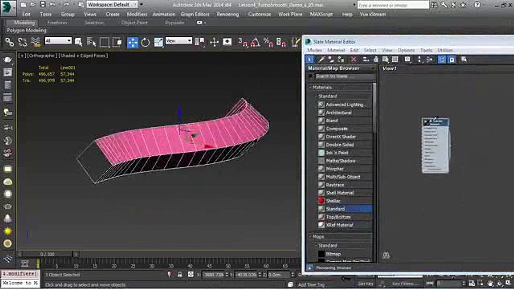Switch to the Freeform ribbon tab

(x=57, y=23)
